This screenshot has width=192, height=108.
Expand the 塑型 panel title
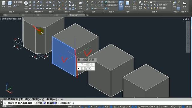click(12, 12)
